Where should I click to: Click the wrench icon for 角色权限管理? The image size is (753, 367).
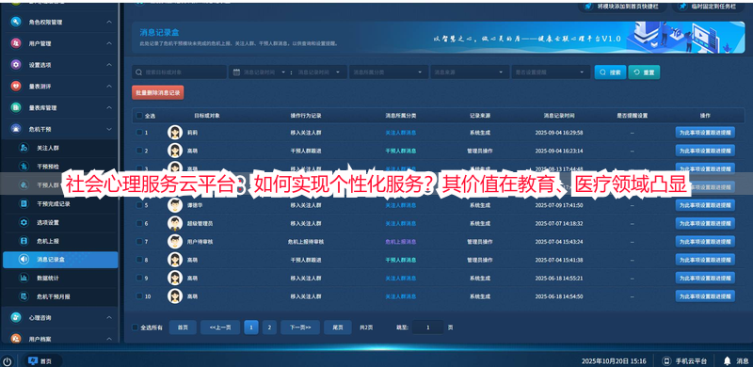pos(16,22)
